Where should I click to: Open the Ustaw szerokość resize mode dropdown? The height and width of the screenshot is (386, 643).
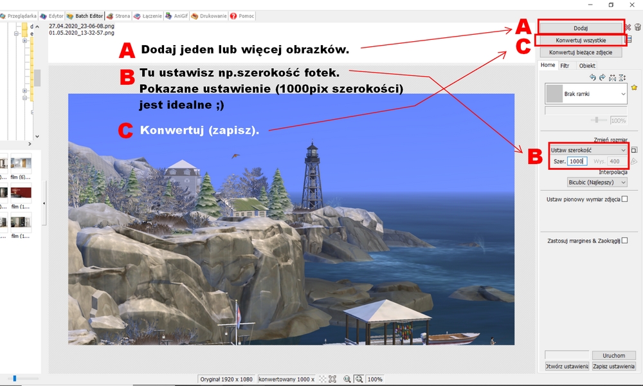click(x=588, y=150)
